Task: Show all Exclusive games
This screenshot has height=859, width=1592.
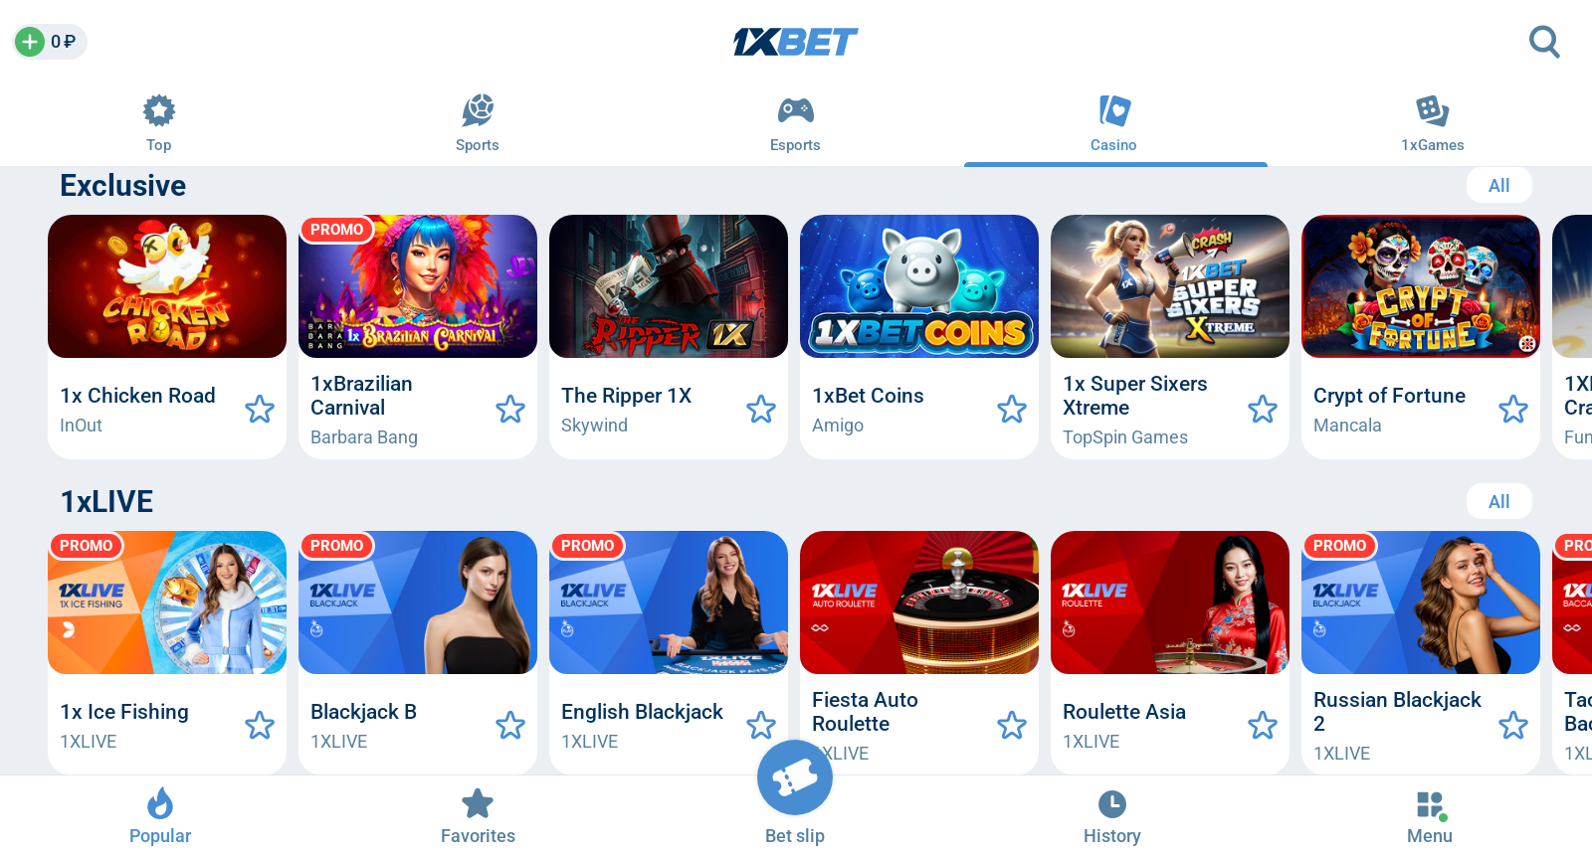Action: tap(1499, 186)
